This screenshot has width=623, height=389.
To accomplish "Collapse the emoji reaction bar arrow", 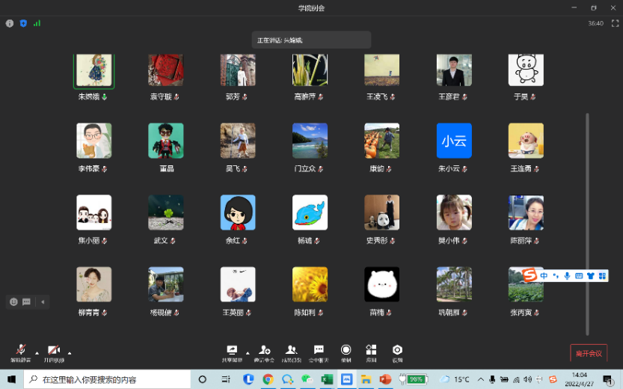I will pos(43,302).
